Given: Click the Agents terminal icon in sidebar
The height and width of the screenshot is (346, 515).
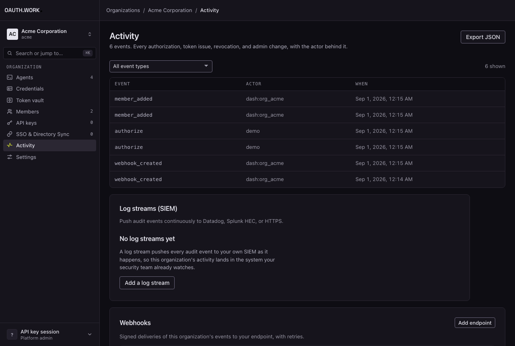Looking at the screenshot, I should pos(10,77).
